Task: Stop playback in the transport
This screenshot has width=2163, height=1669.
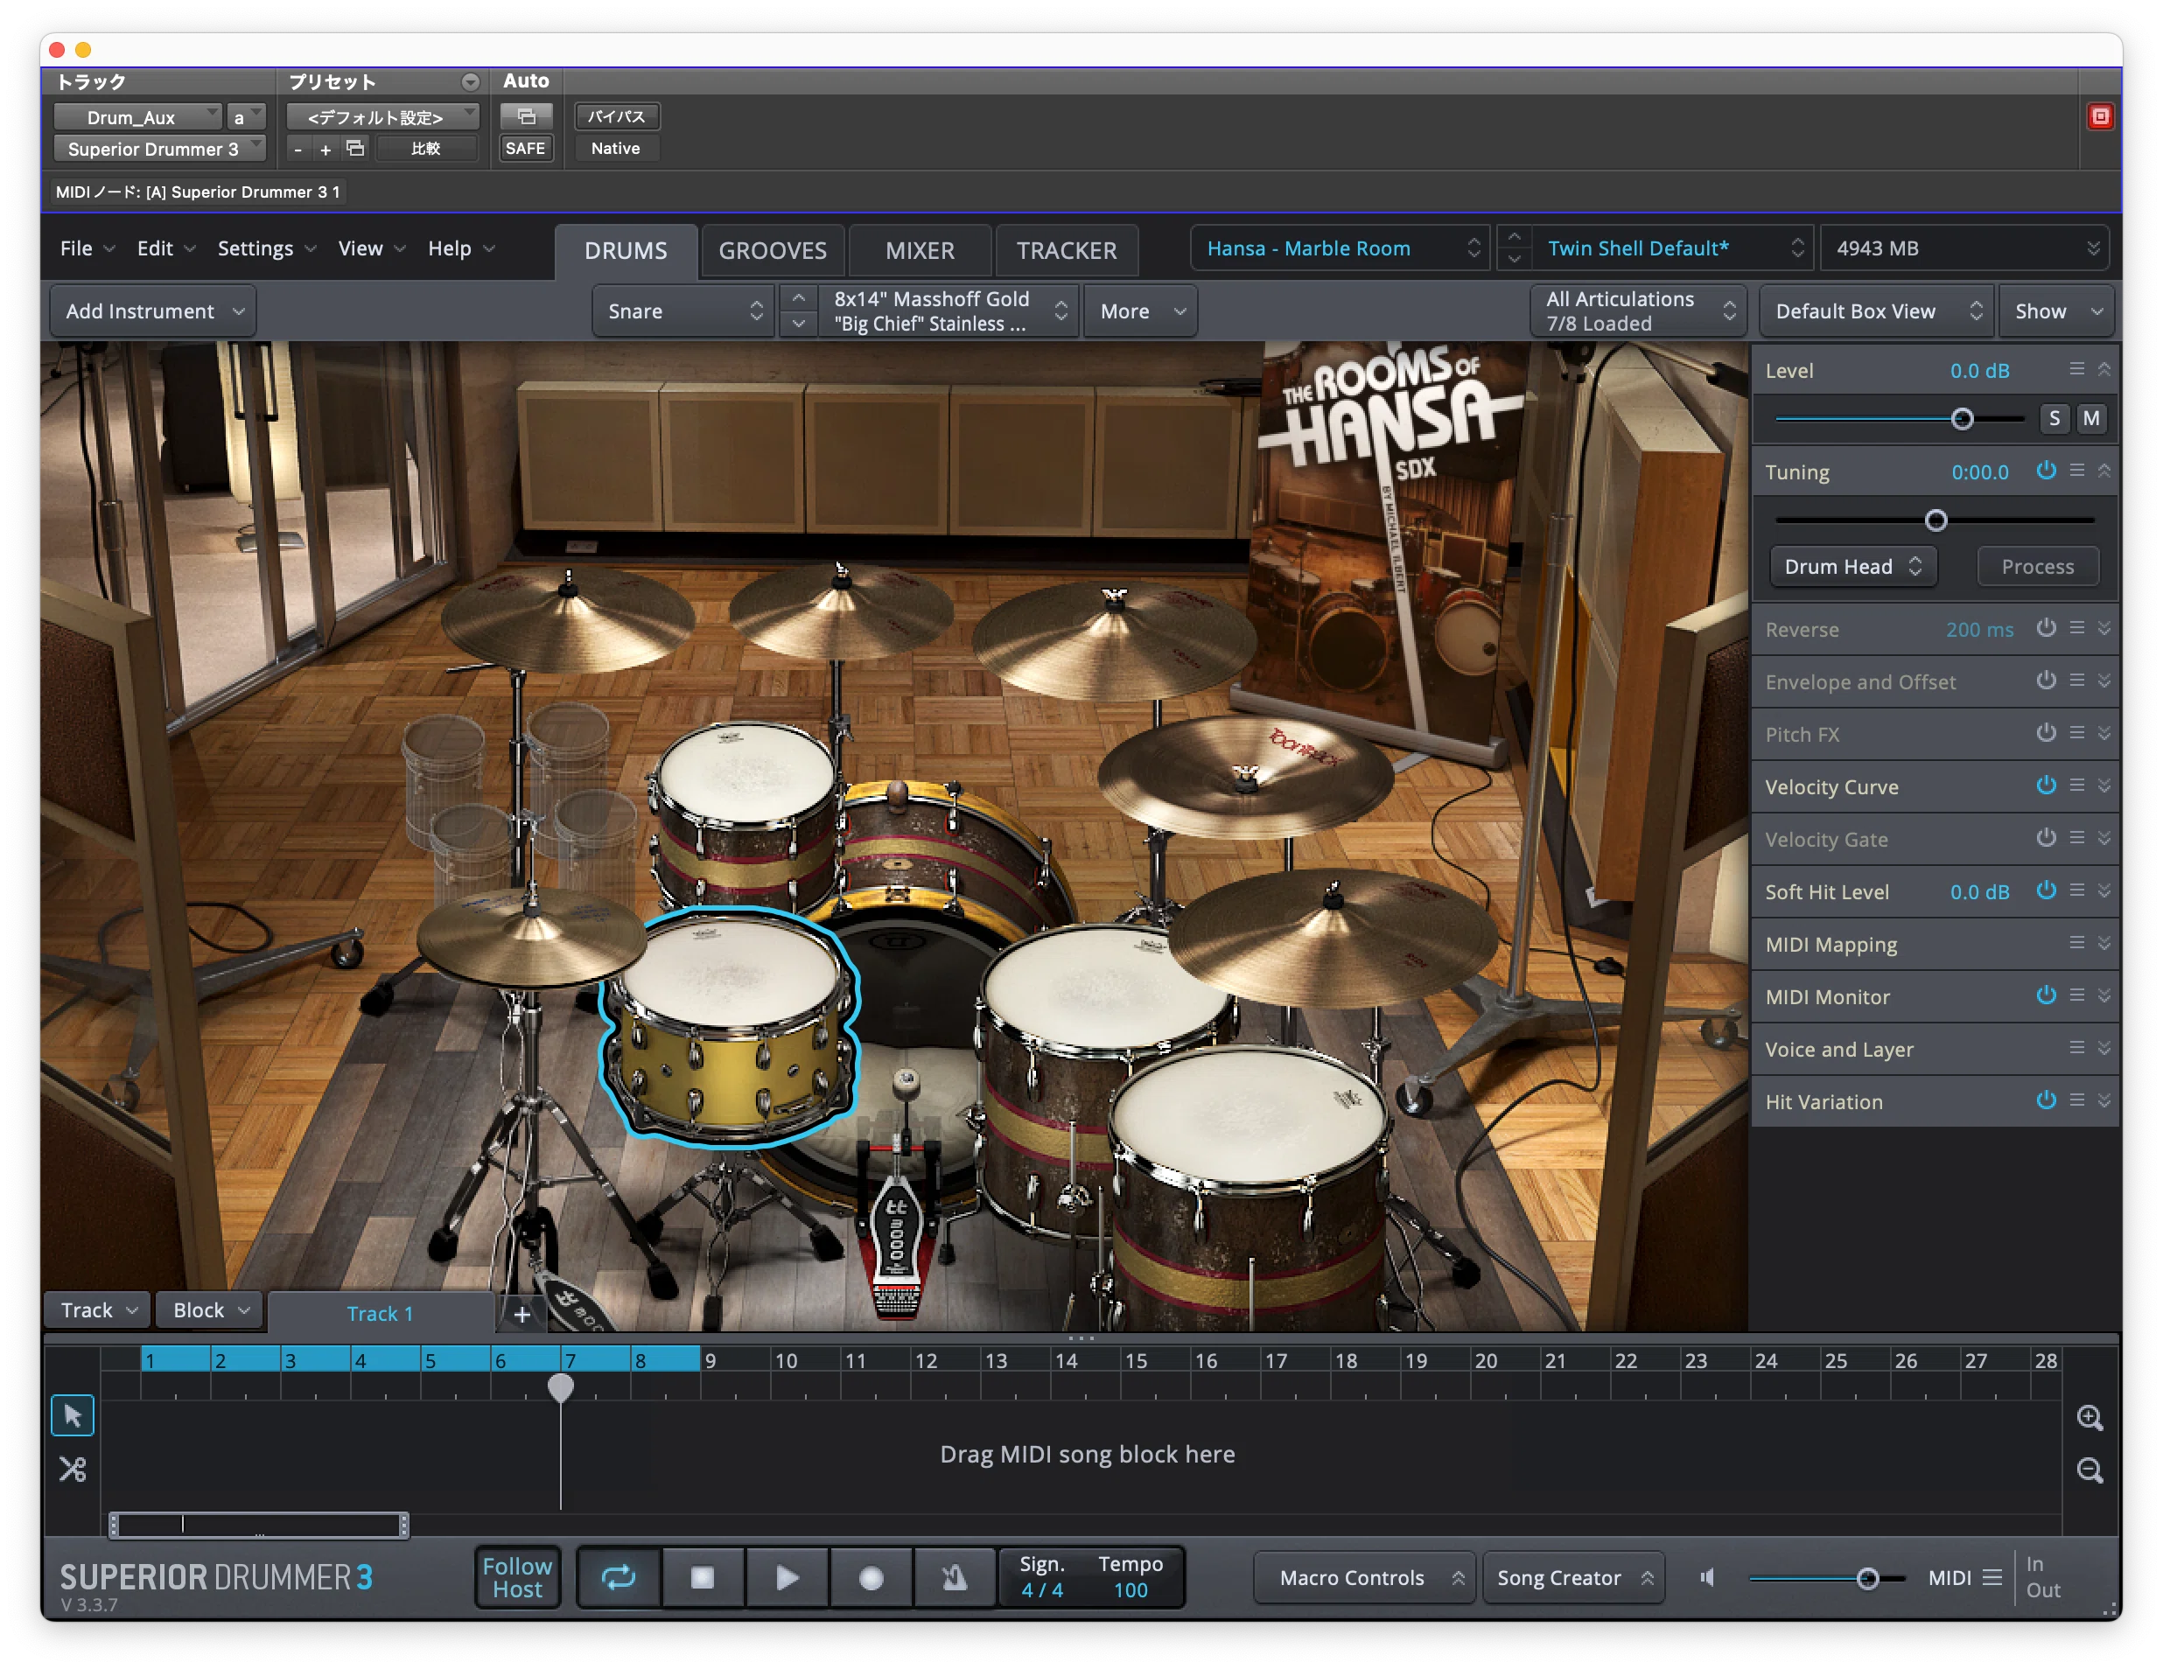Action: [702, 1577]
